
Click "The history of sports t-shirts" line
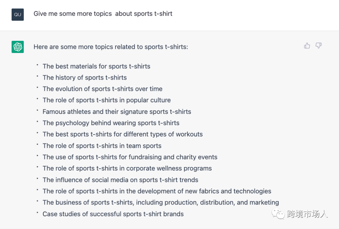[x=85, y=77]
